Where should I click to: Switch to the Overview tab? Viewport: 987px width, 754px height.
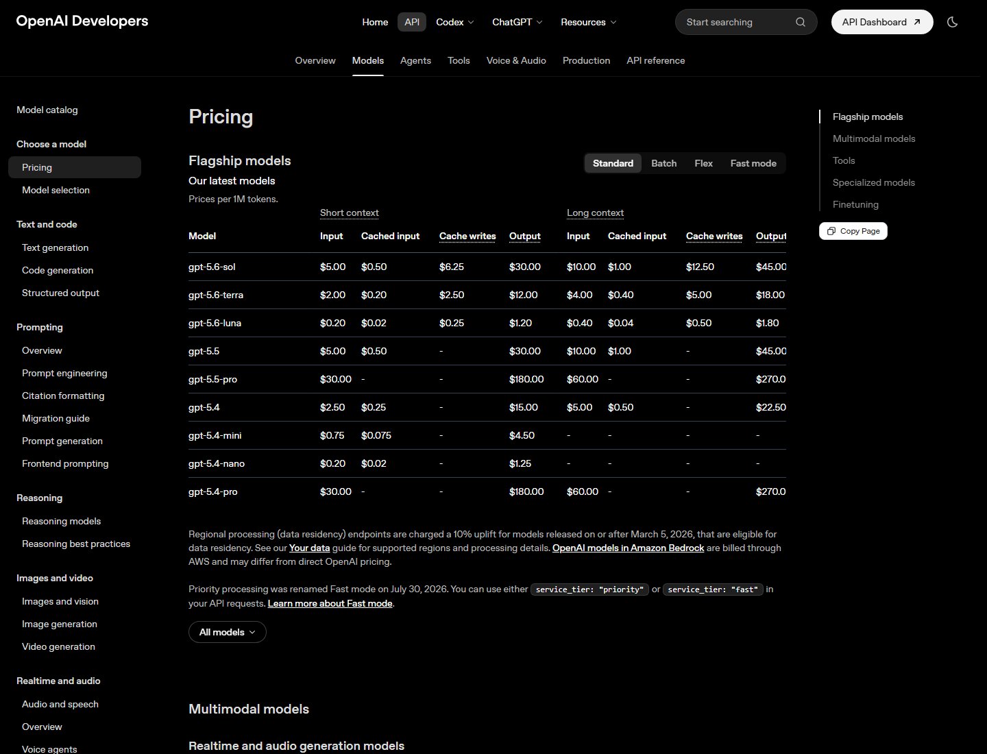click(x=315, y=60)
